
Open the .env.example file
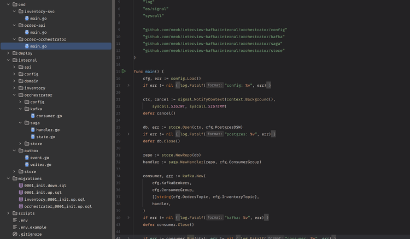(32, 227)
